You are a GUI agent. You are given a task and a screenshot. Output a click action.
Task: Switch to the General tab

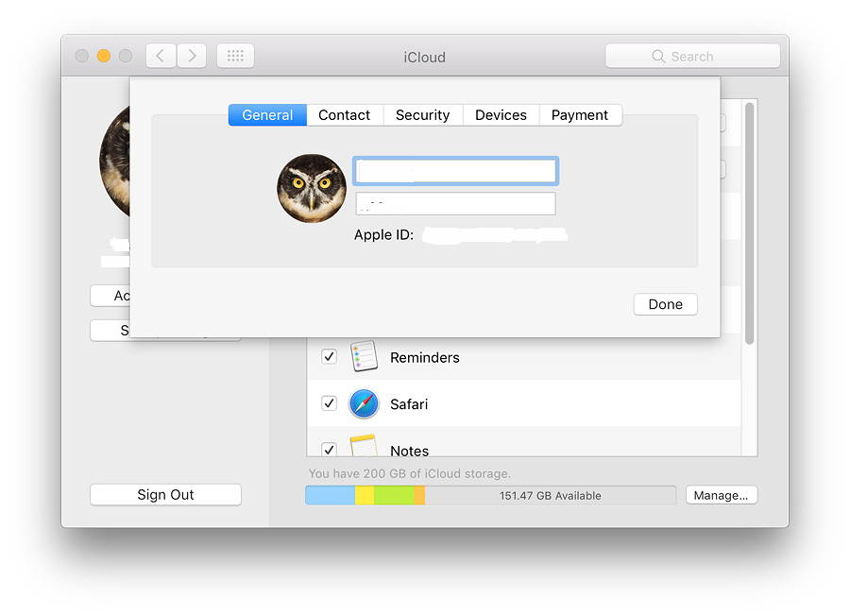coord(267,115)
